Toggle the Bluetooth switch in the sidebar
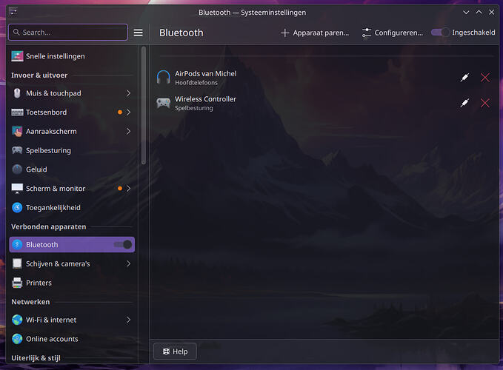Screen dimensions: 503x370 [123, 245]
